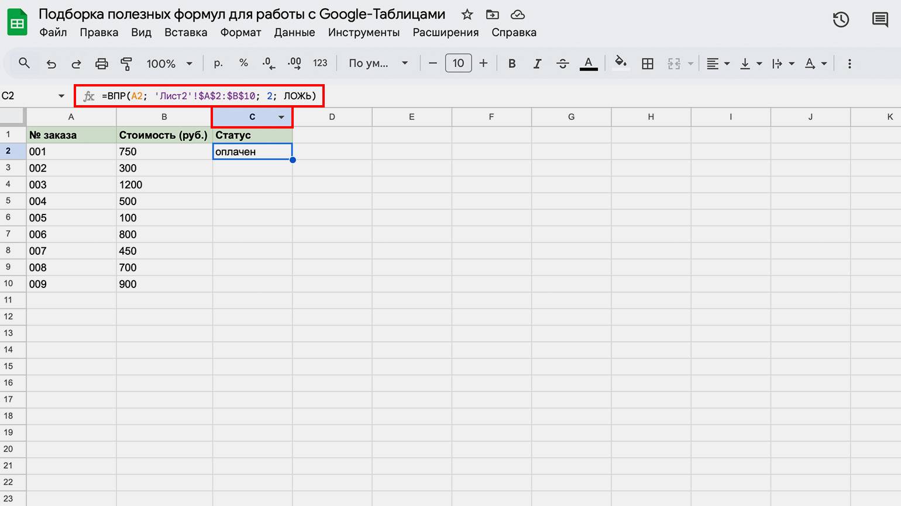Open text rotation dropdown
This screenshot has width=901, height=506.
coord(816,64)
